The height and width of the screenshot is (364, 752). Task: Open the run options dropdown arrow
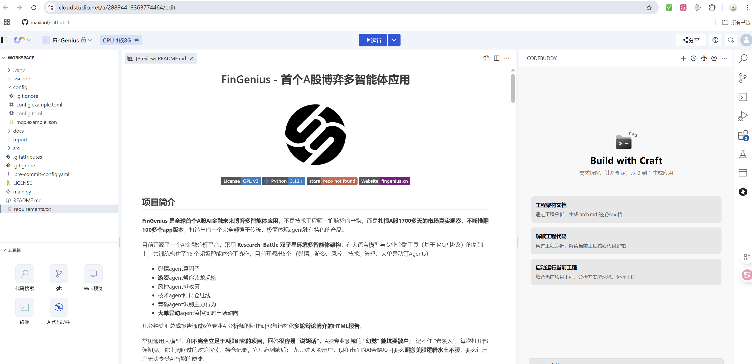[x=394, y=40]
